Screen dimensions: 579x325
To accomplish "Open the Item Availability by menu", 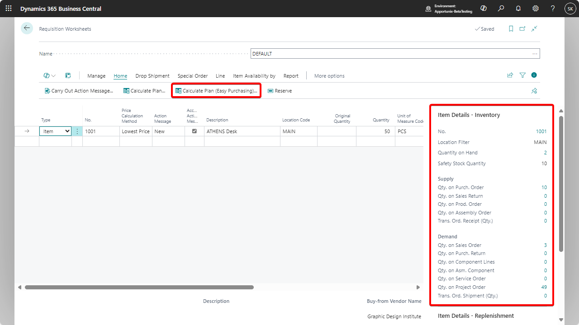I will pos(254,76).
